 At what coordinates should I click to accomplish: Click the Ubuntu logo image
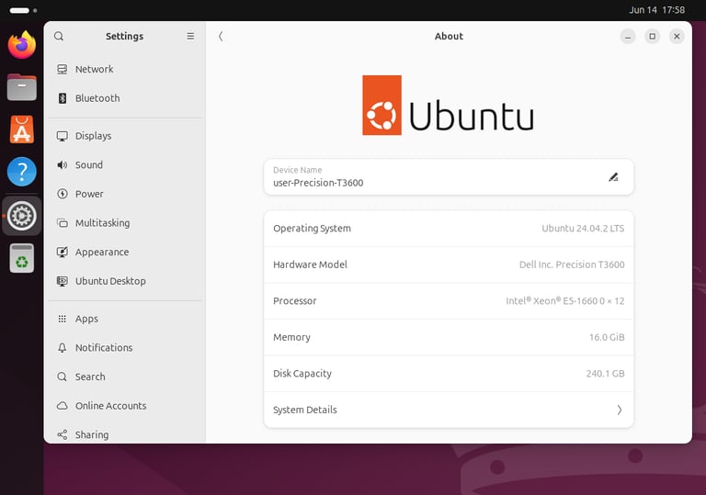[449, 105]
